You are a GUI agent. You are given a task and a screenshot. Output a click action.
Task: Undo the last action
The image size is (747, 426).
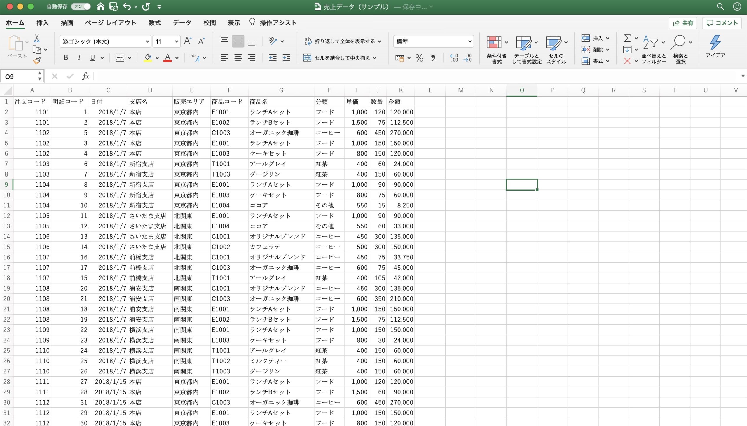click(127, 6)
